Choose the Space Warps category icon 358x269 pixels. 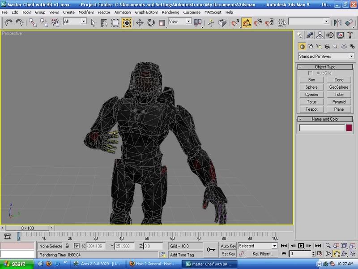click(344, 47)
